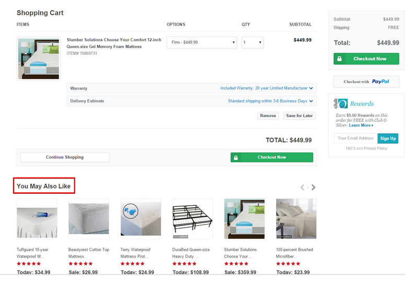The width and height of the screenshot is (414, 281).
Task: Show next recommended products with right arrow
Action: 314,187
